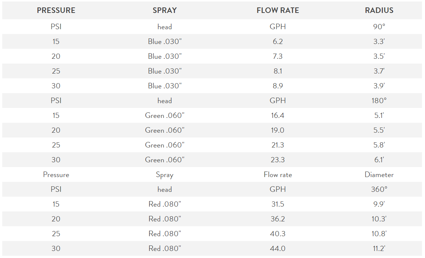425x258 pixels.
Task: Click the SPRAY column header
Action: 165,10
